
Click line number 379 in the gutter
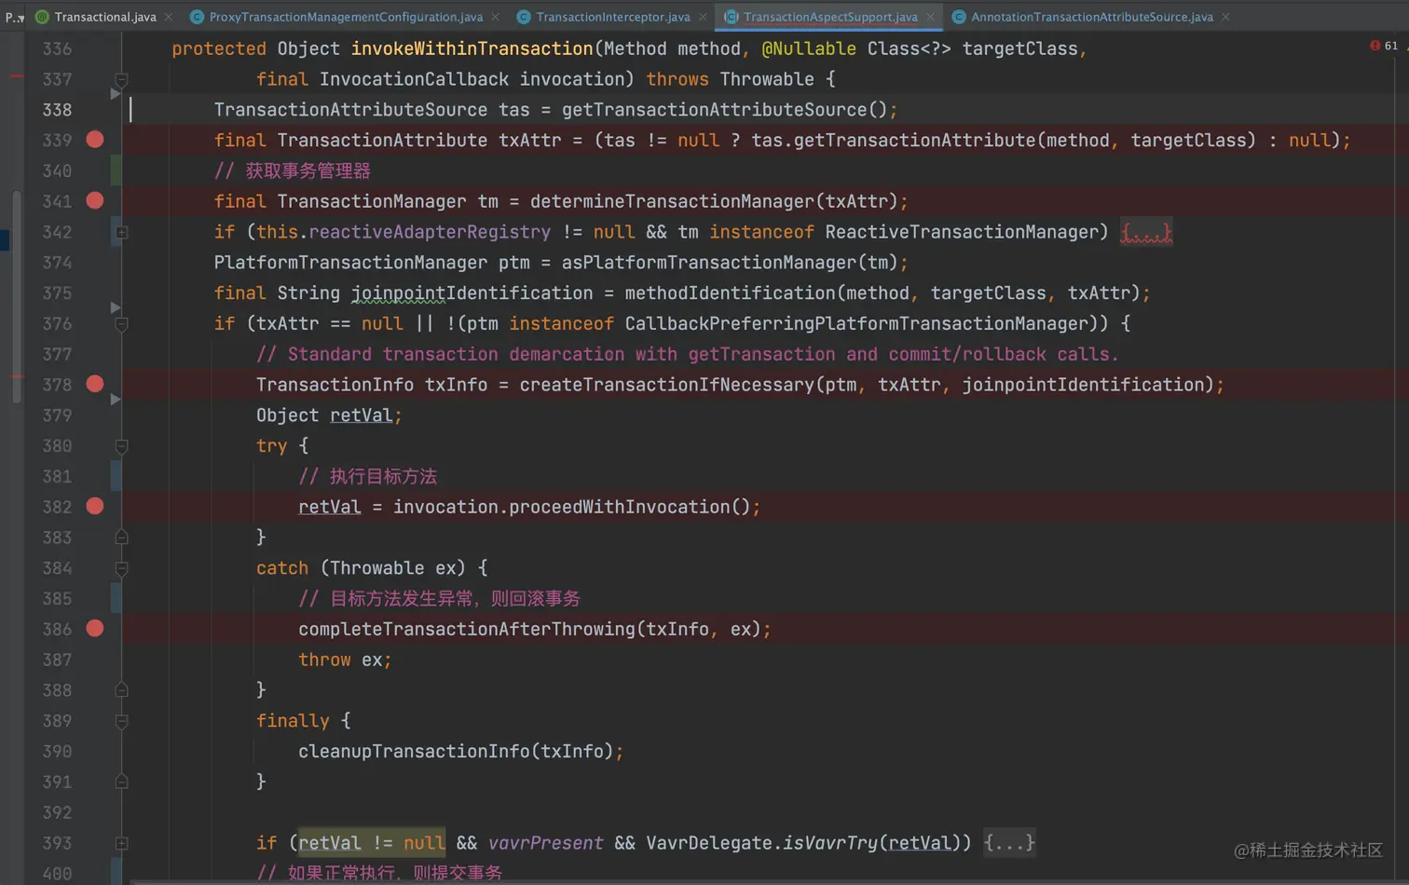57,415
